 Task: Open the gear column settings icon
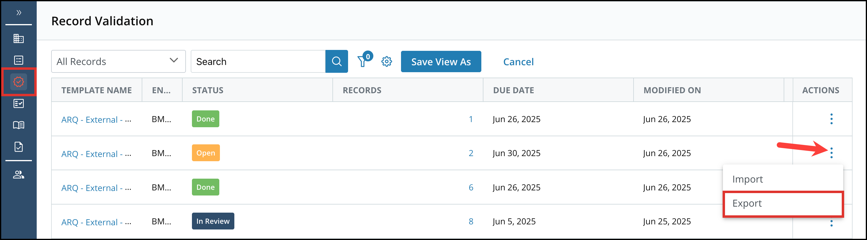(386, 62)
